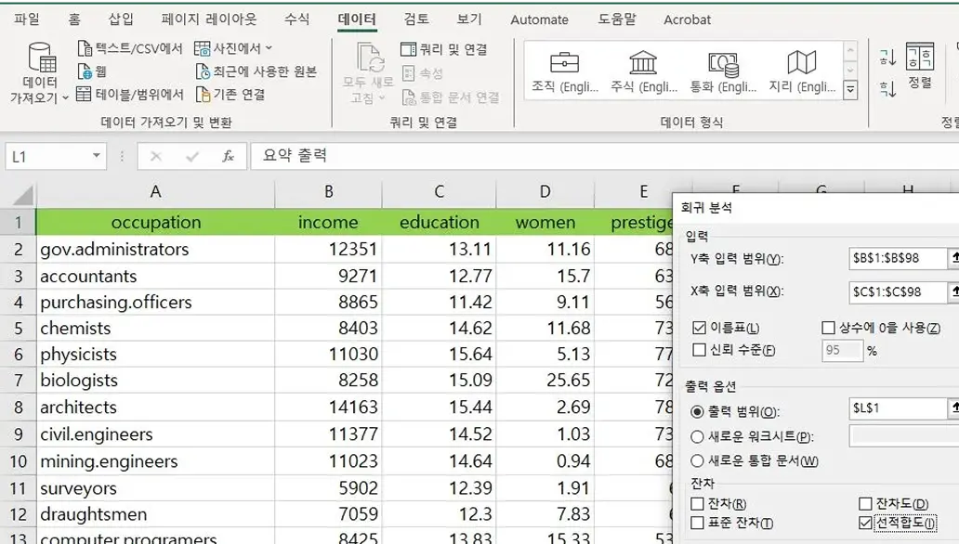Click the 웹 (From Web) icon
Screen dimensions: 959x544
point(85,71)
